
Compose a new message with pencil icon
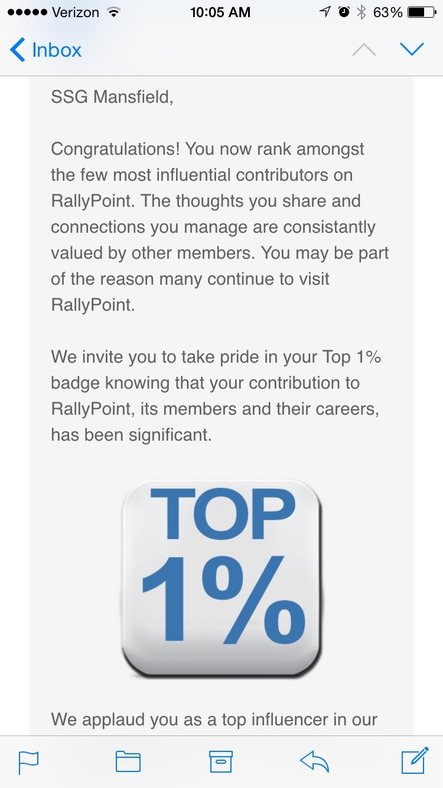tap(415, 760)
